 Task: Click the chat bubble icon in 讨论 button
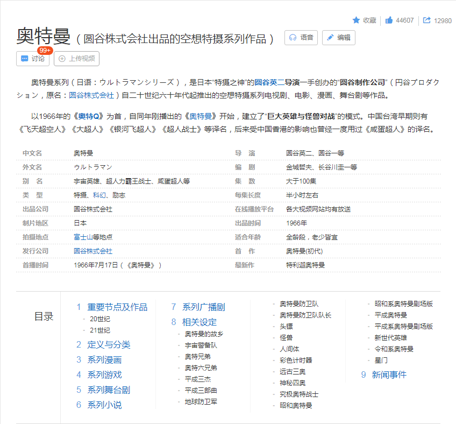(25, 59)
